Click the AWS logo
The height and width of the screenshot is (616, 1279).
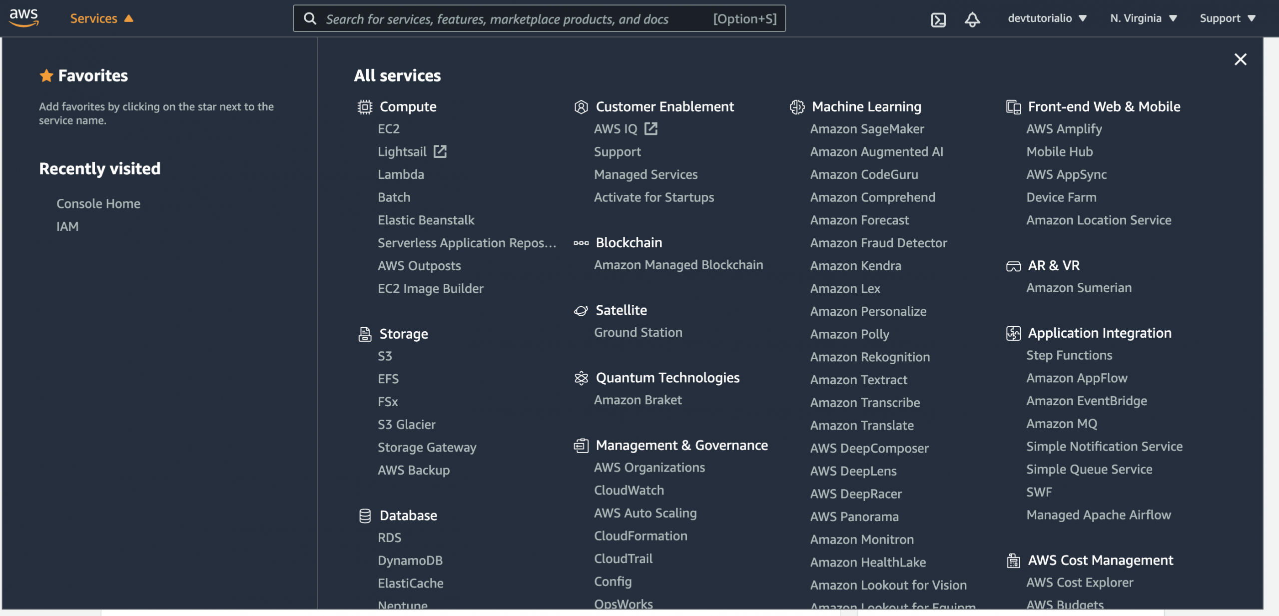tap(23, 18)
